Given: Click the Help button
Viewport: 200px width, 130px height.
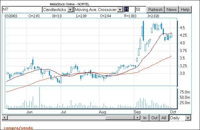Looking at the screenshot, I should coord(185,10).
